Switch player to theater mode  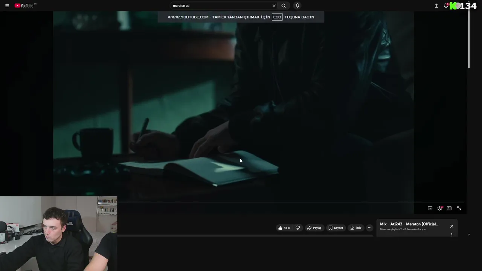[449, 208]
